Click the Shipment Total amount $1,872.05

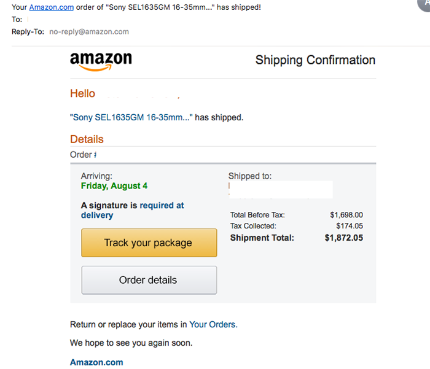[344, 238]
